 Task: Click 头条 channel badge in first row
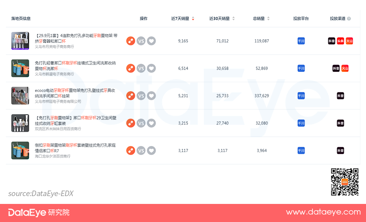[340, 41]
